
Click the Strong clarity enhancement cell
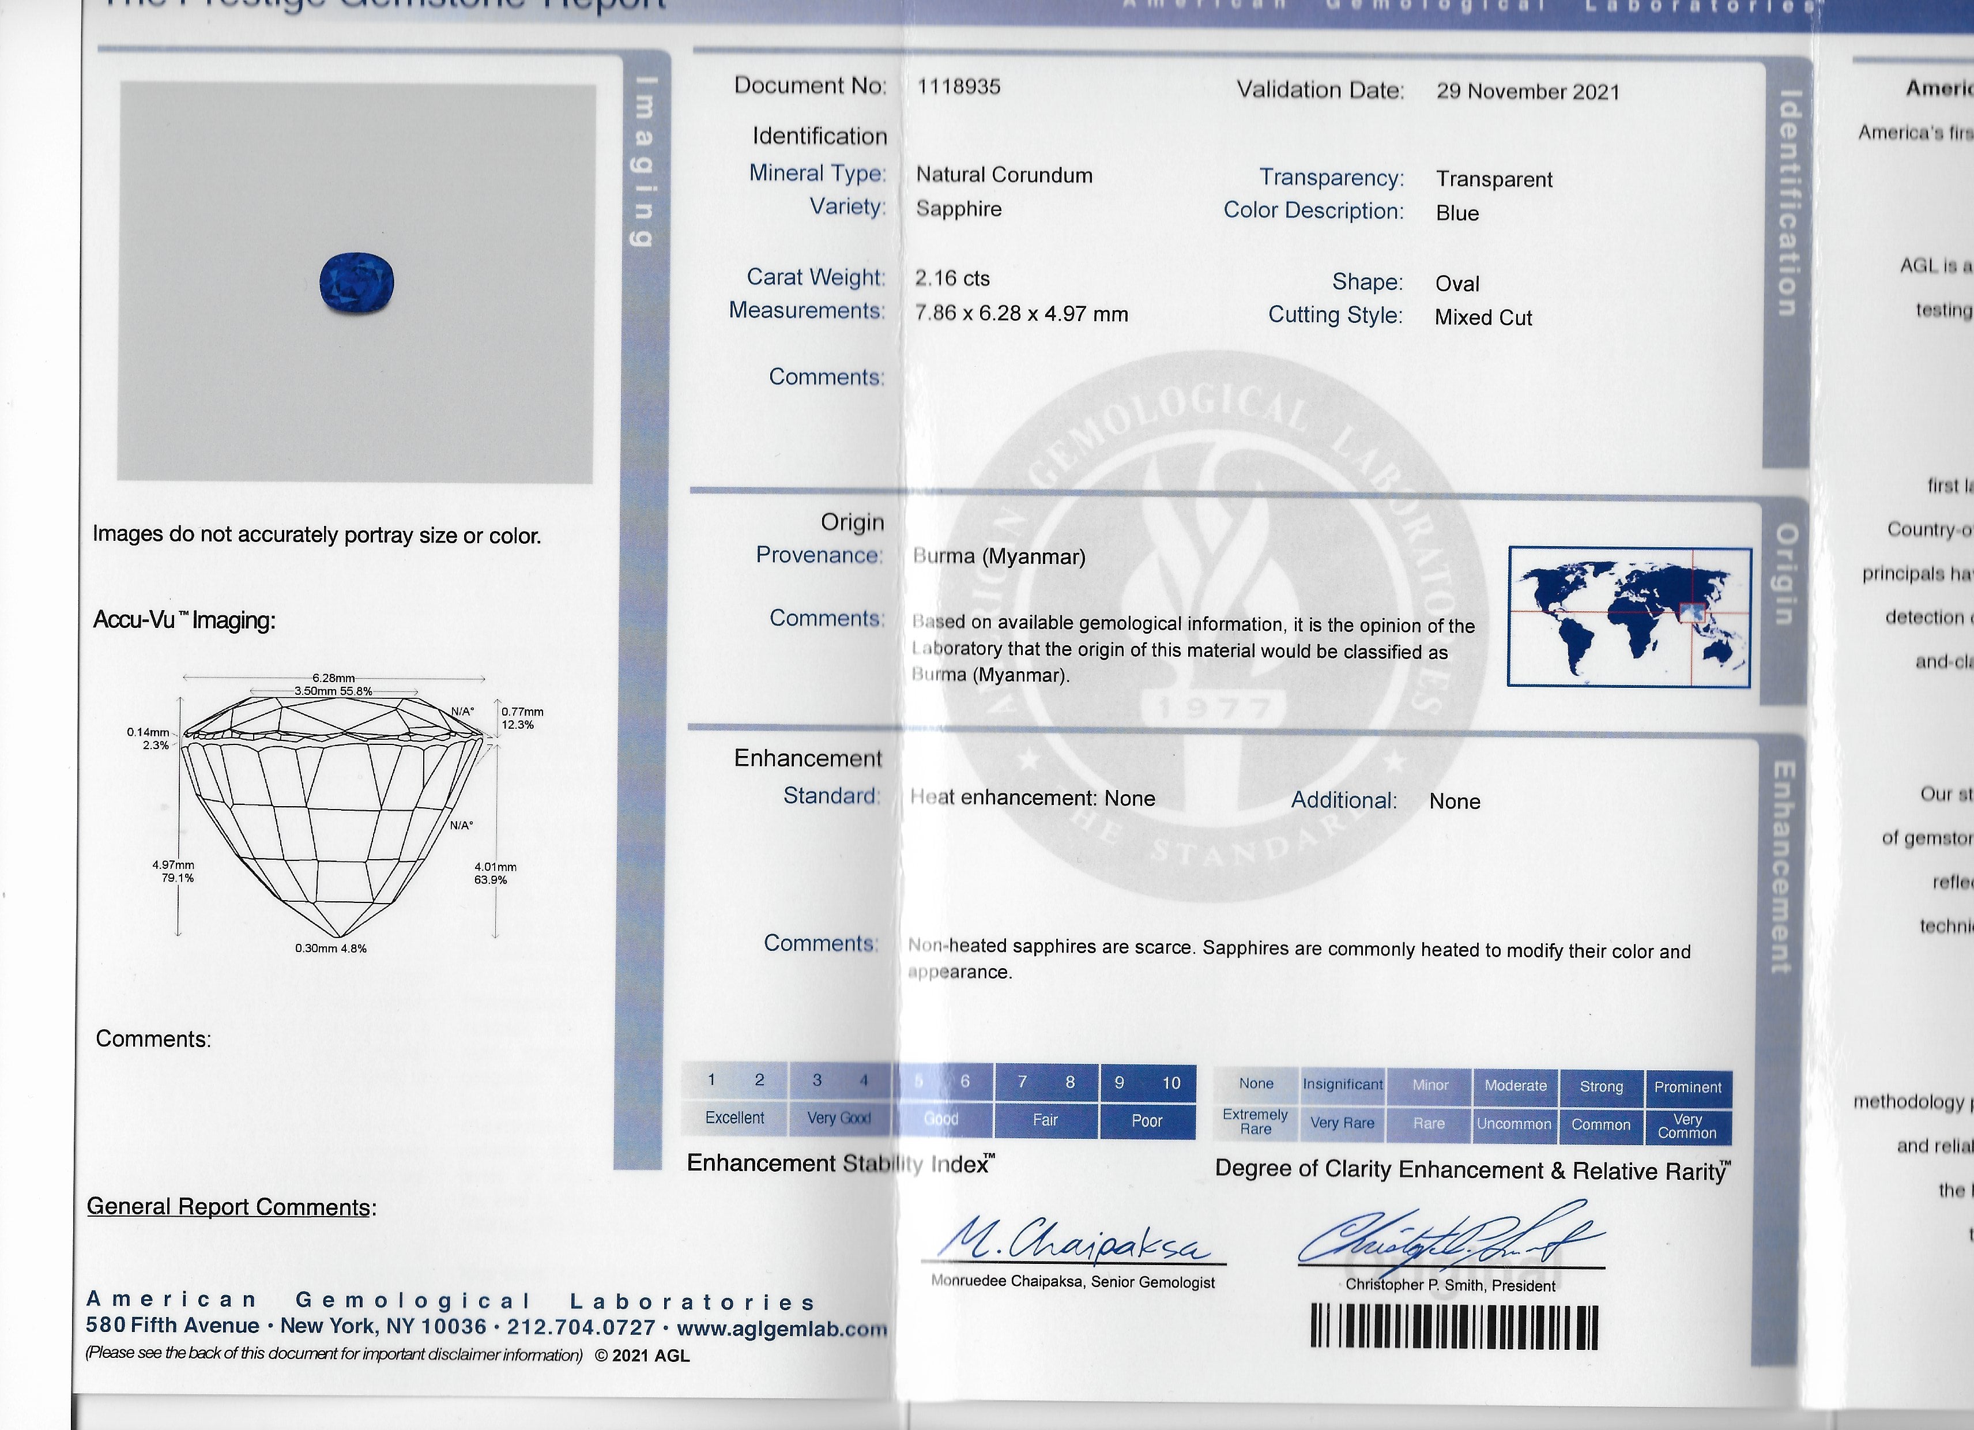pyautogui.click(x=1602, y=1087)
